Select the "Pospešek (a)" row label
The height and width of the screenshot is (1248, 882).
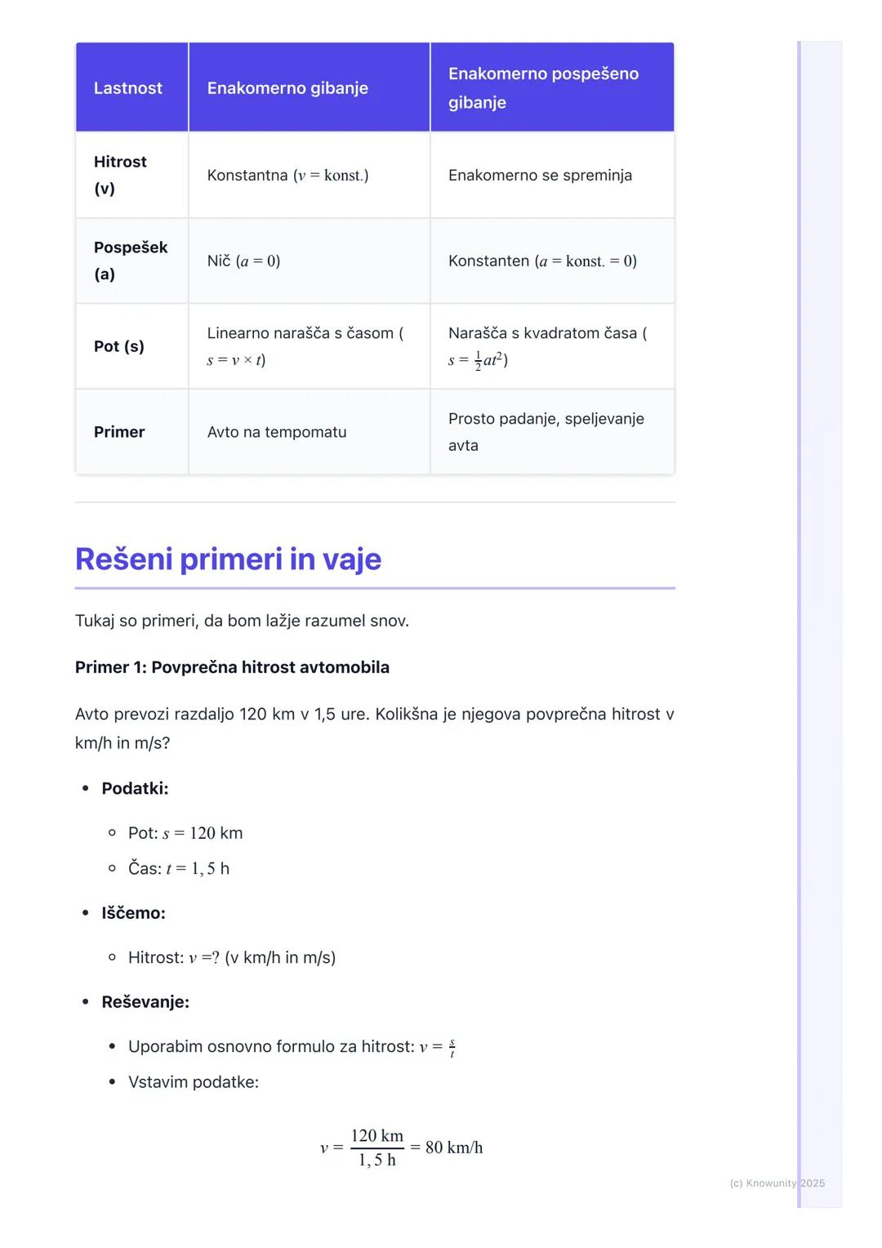[131, 261]
